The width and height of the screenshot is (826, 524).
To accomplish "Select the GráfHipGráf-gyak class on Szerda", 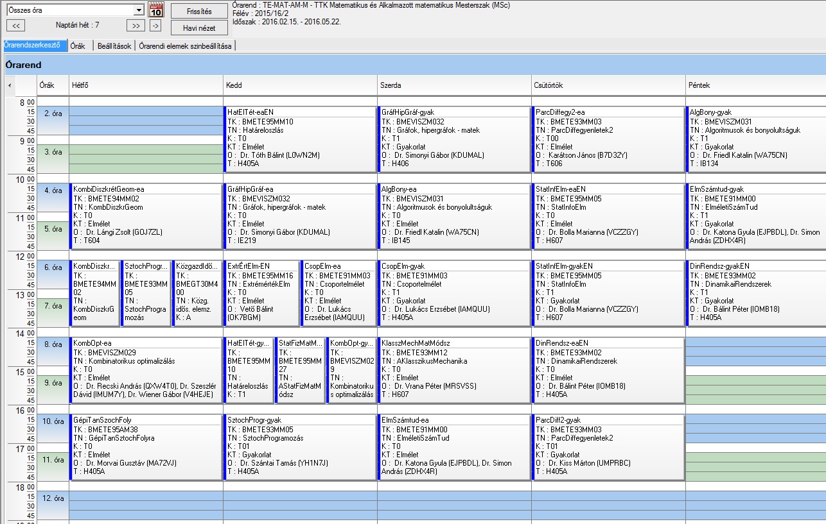I will click(454, 139).
